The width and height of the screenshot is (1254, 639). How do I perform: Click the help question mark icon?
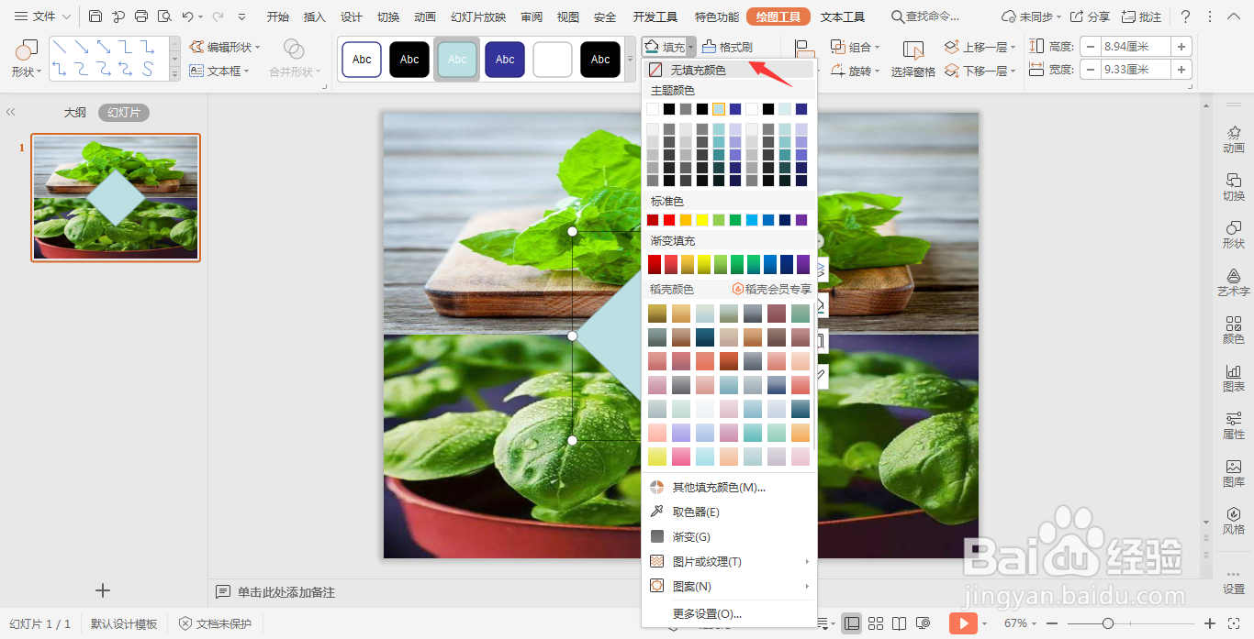1185,17
